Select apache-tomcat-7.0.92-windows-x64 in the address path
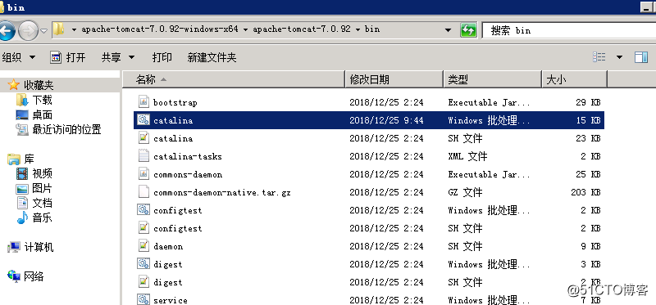656x305 pixels. click(x=160, y=29)
